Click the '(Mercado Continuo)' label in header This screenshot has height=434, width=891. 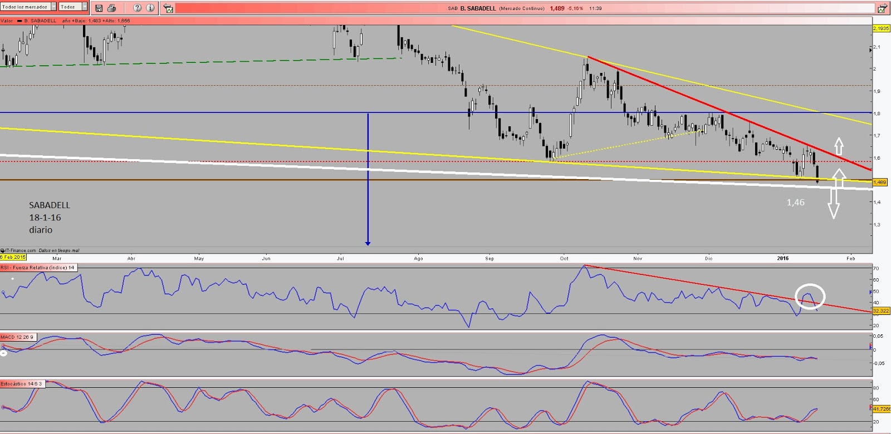point(522,8)
